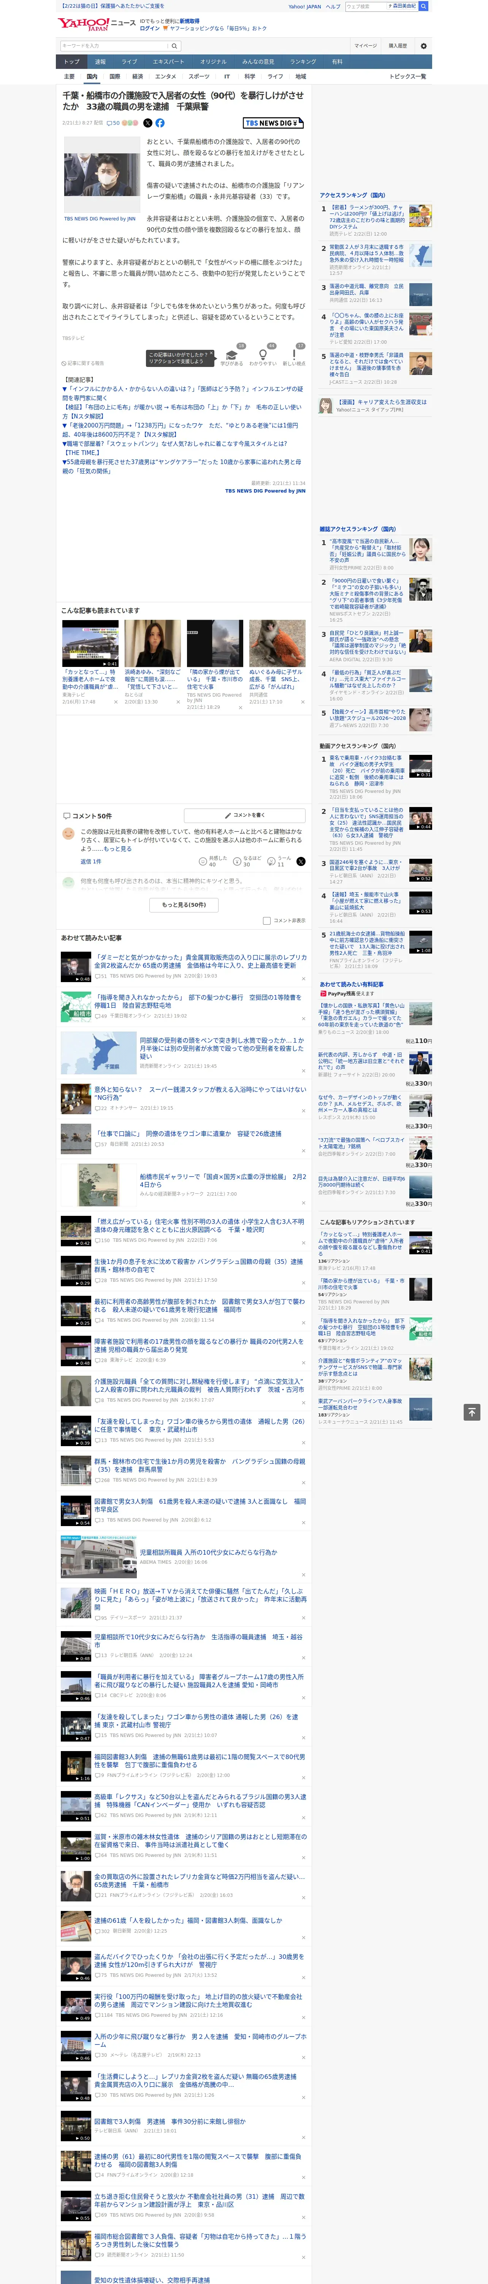The image size is (488, 2284).
Task: Open the 速報 navigation tab
Action: click(100, 62)
